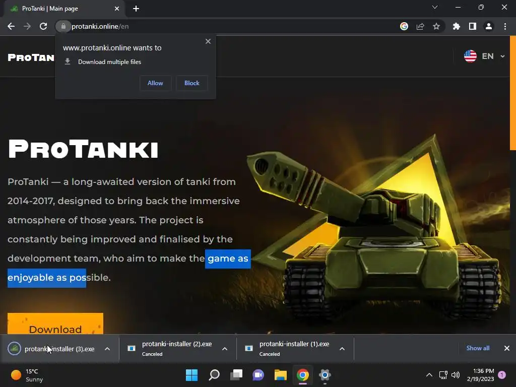The height and width of the screenshot is (387, 516).
Task: Open the clock showing 1:36 PM
Action: click(480, 375)
